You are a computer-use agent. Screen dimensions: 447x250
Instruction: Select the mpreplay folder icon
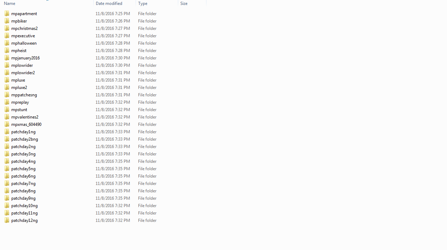coord(7,102)
